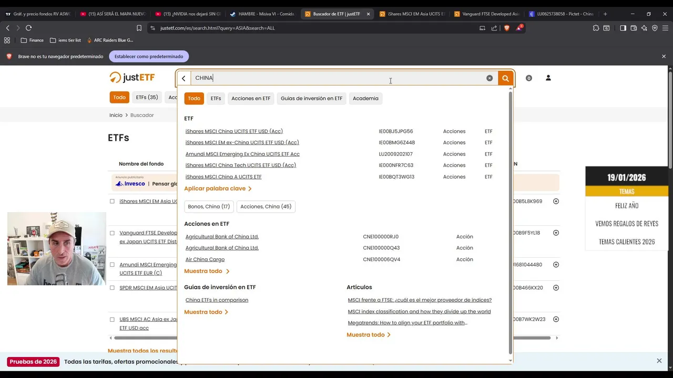Image resolution: width=673 pixels, height=378 pixels.
Task: Check the box for SPDR MSCI EM Asia row
Action: click(112, 288)
